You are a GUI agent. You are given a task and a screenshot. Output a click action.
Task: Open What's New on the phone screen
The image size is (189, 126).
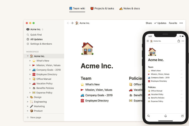coord(156,71)
